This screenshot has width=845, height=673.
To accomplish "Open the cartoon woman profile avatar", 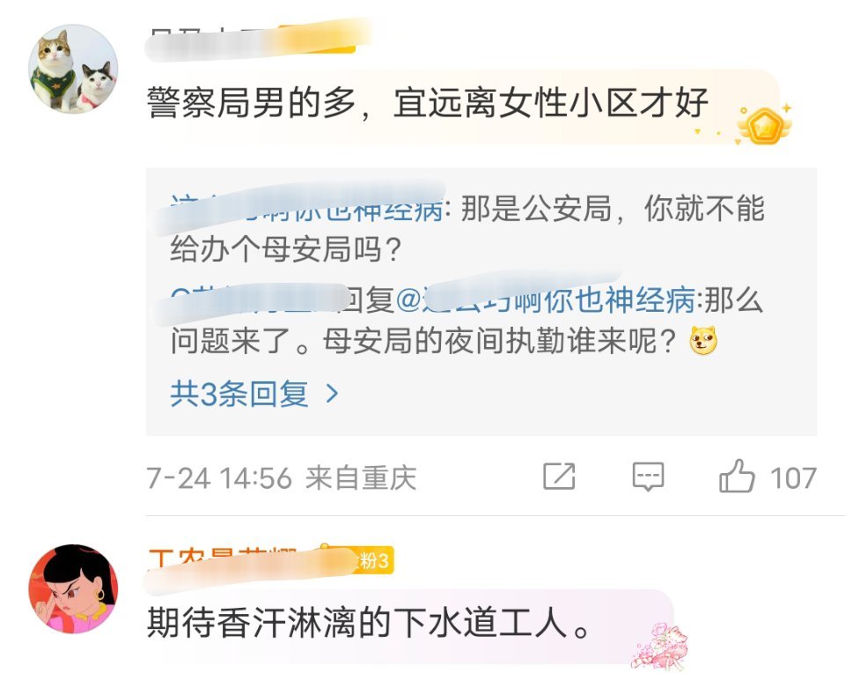I will 73,588.
